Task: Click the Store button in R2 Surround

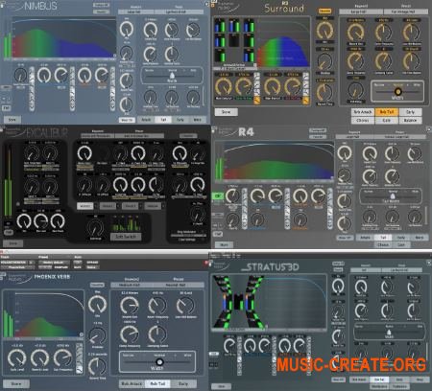Action: click(227, 112)
